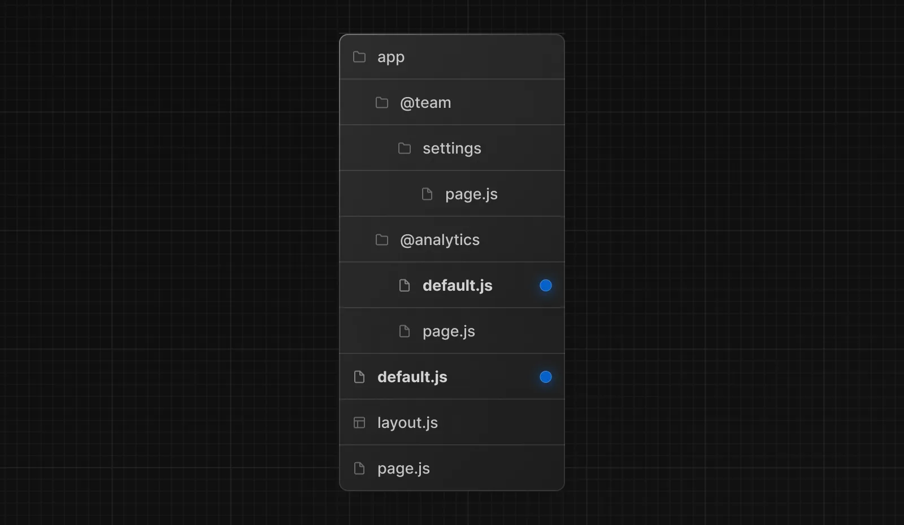Viewport: 904px width, 525px height.
Task: Click the @team folder icon
Action: [382, 103]
